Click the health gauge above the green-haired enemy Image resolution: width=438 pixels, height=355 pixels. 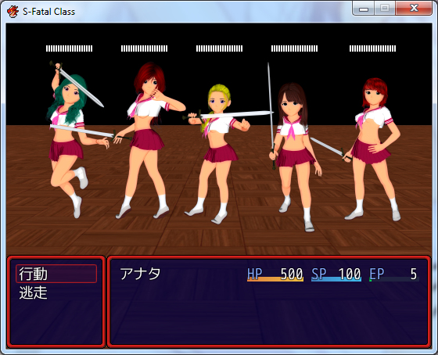tap(70, 48)
